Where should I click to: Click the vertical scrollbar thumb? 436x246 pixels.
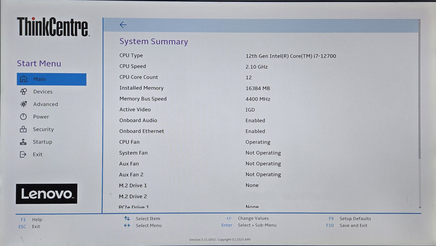tap(419, 91)
